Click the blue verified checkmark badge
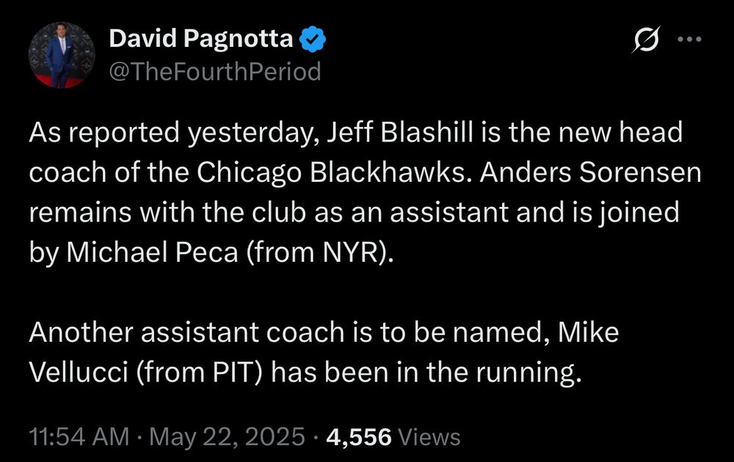 point(312,39)
